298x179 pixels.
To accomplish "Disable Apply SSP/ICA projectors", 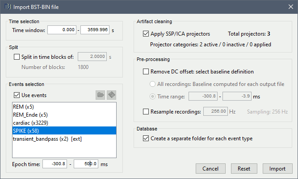I will tap(146, 33).
